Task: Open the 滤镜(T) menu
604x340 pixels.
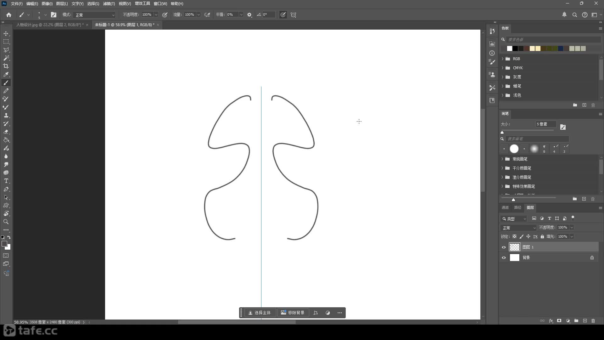Action: (x=109, y=4)
